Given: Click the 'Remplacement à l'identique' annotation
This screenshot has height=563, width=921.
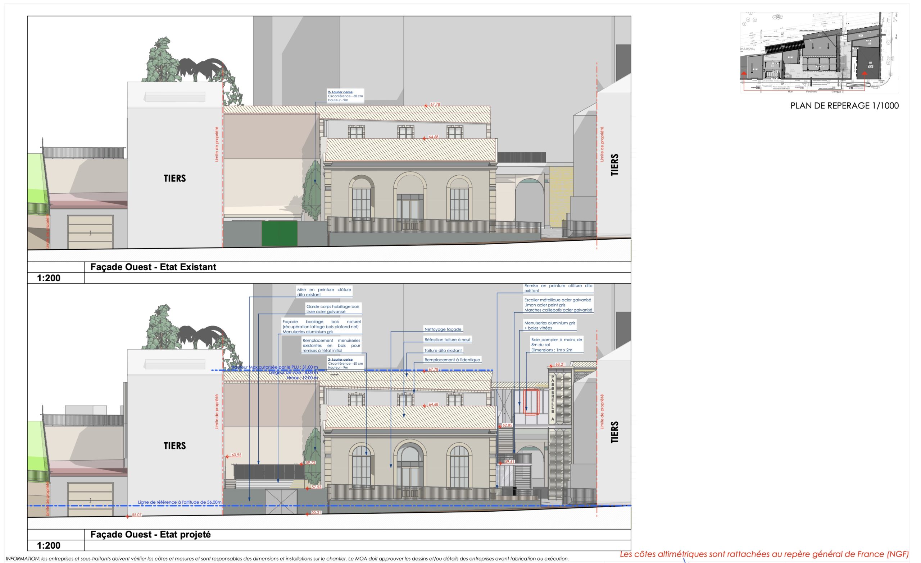Looking at the screenshot, I should pos(452,360).
